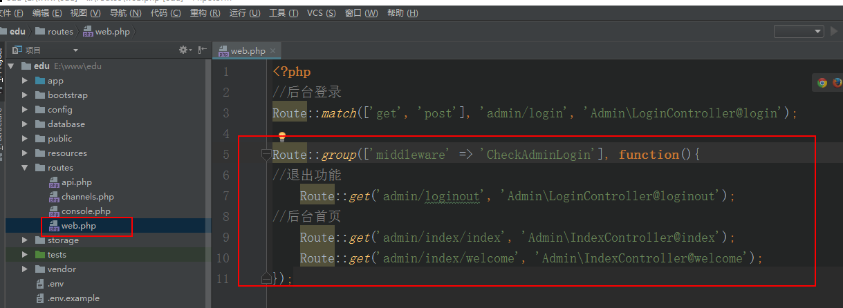Click the hide project panel icon
The height and width of the screenshot is (308, 843).
pyautogui.click(x=202, y=50)
